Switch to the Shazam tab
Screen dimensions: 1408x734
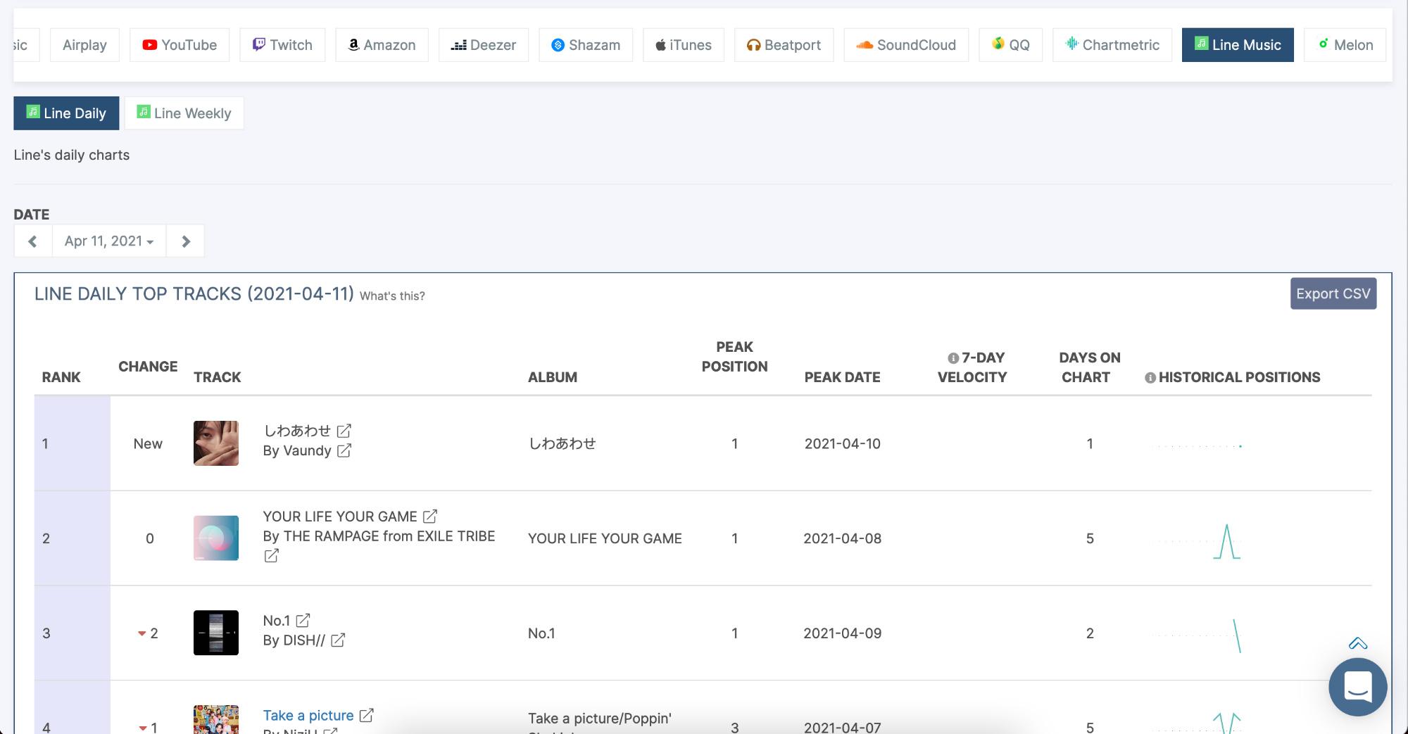pyautogui.click(x=586, y=45)
